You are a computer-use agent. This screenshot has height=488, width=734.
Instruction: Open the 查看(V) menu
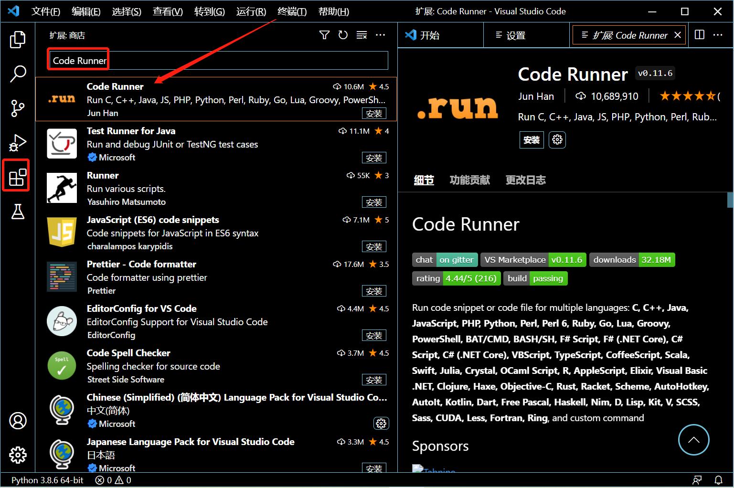pos(168,11)
